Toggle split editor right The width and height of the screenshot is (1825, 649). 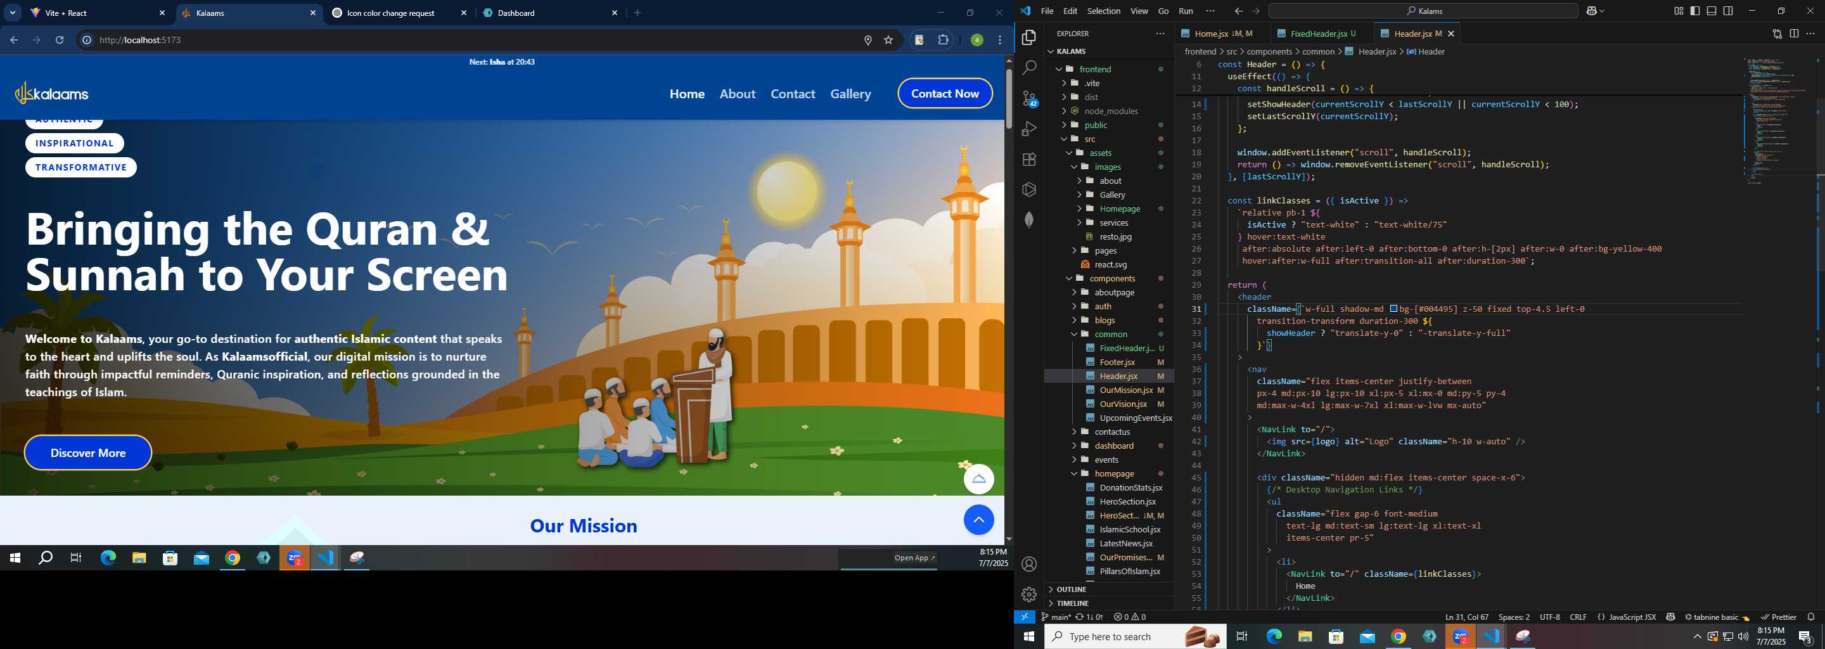[1794, 34]
